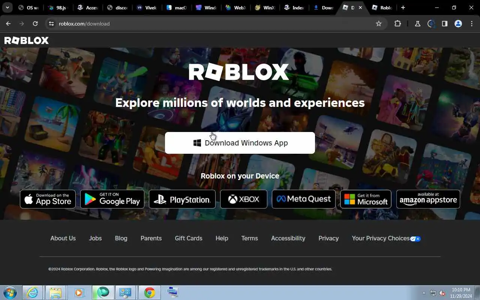The width and height of the screenshot is (480, 300).
Task: Open the green globe taskbar app
Action: click(x=103, y=292)
